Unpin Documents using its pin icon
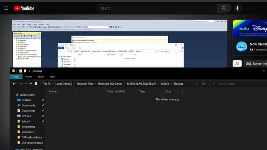The width and height of the screenshot is (267, 150). pyautogui.click(x=43, y=111)
